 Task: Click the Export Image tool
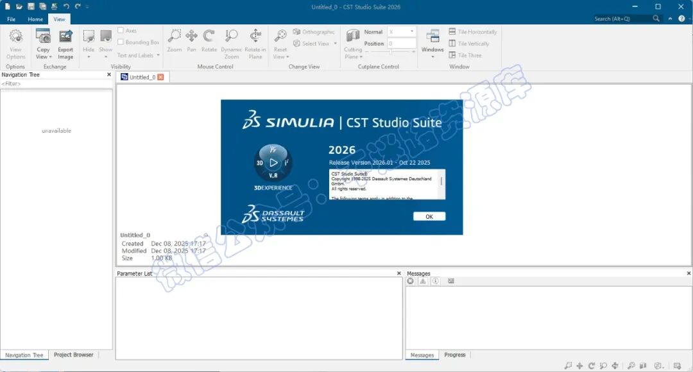coord(65,44)
